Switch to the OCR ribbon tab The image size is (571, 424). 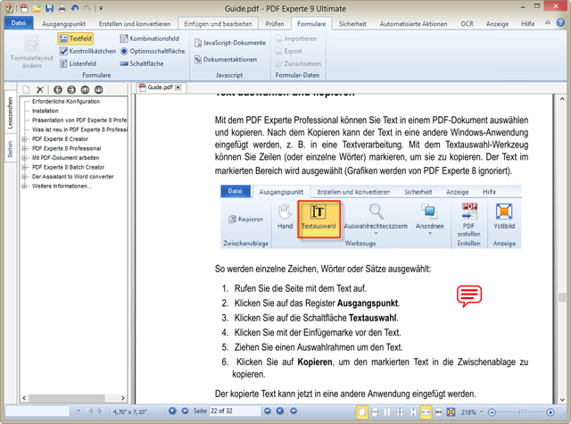click(467, 24)
